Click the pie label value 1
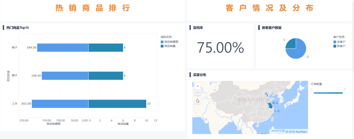354x139 pixels. [x=284, y=40]
